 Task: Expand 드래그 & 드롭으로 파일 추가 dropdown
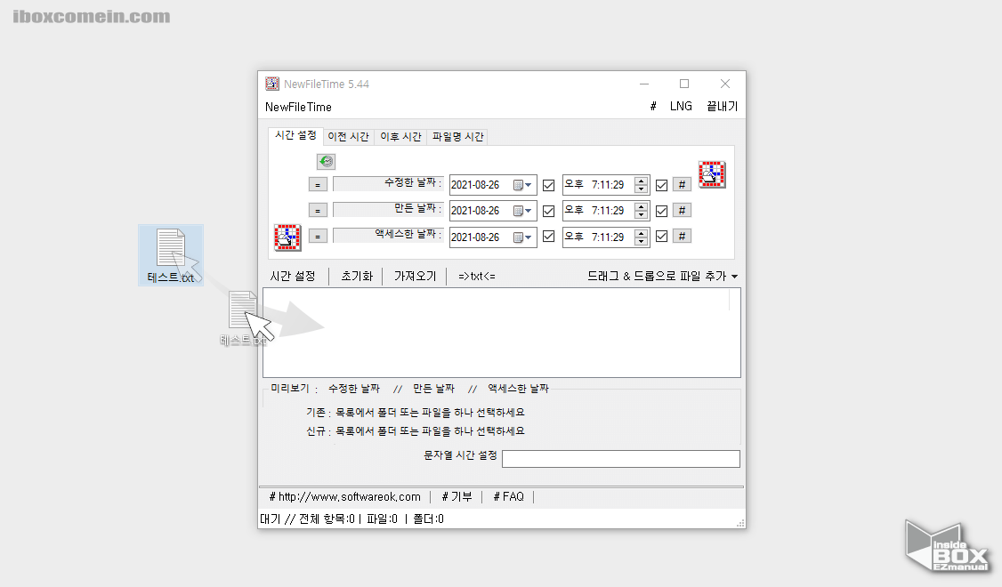point(663,276)
